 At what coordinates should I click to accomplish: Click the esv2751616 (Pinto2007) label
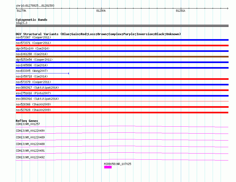pyautogui.click(x=33, y=93)
